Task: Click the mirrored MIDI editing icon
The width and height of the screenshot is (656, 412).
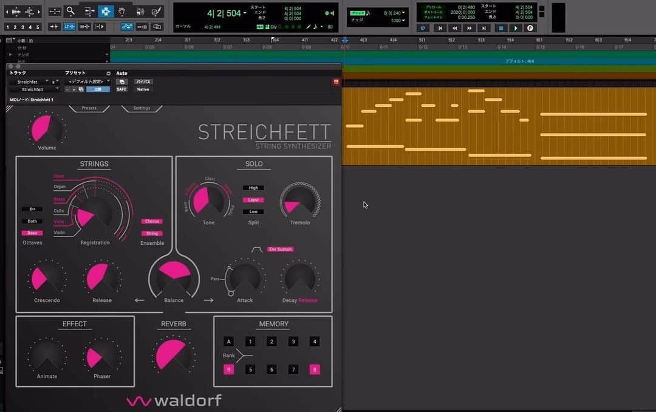Action: (x=142, y=27)
